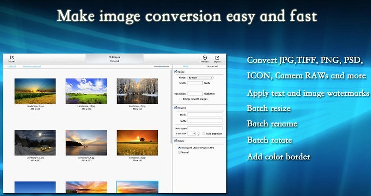Viewport: 371px width, 196px height.
Task: Switch to the Advanced tab
Action: [x=213, y=66]
